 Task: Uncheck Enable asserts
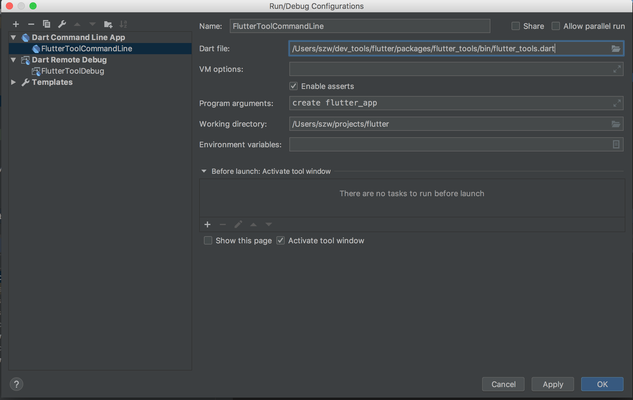coord(294,86)
